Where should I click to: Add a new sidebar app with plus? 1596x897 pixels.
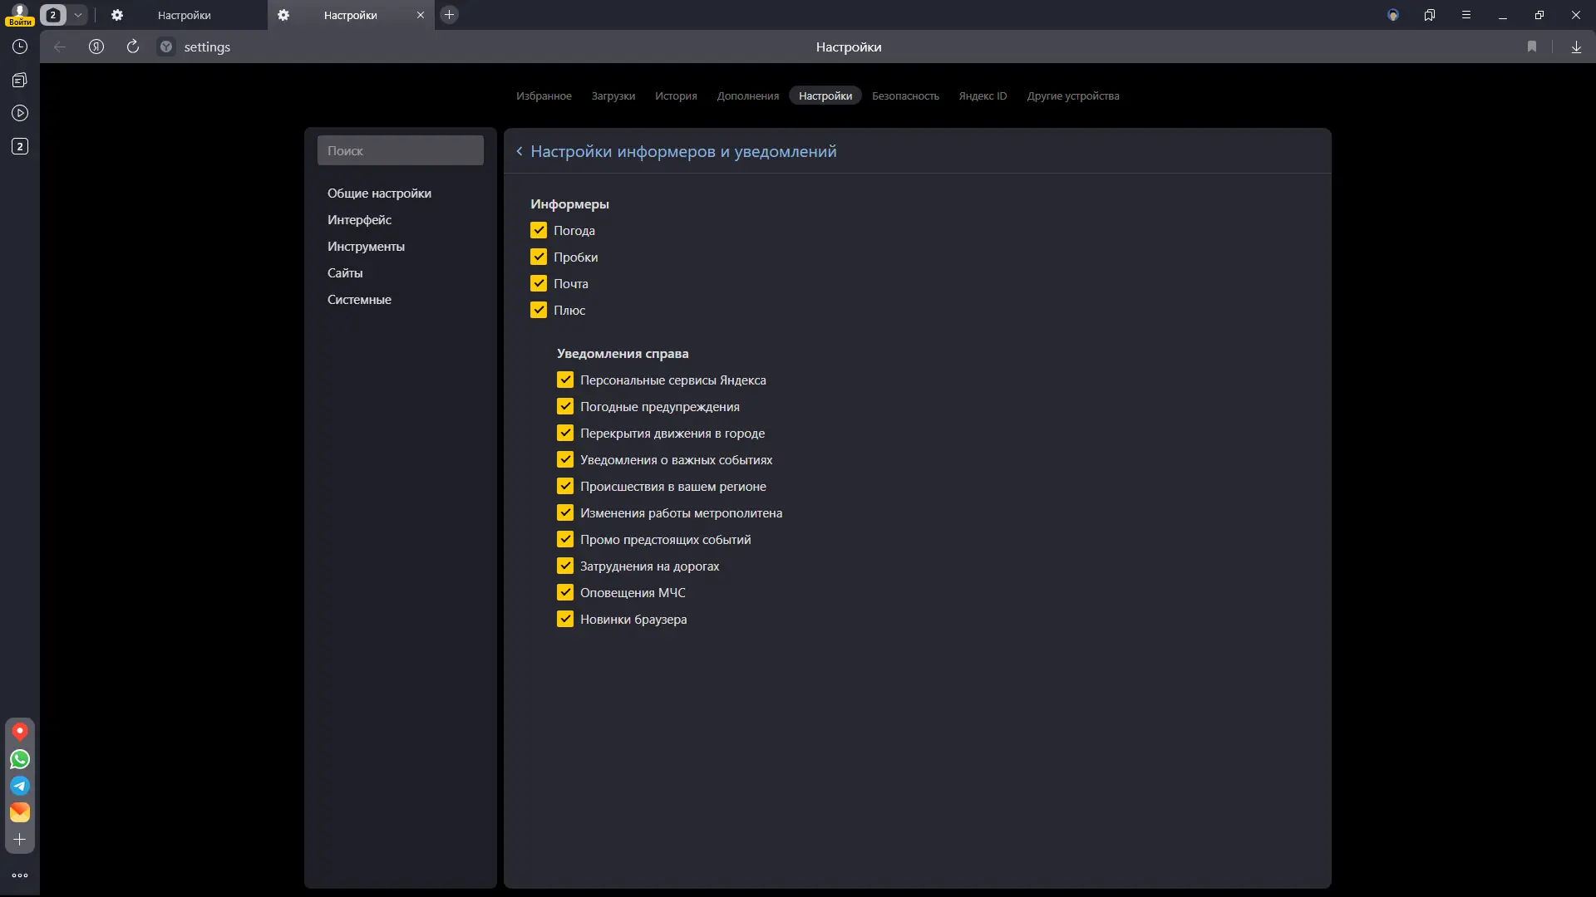tap(20, 840)
